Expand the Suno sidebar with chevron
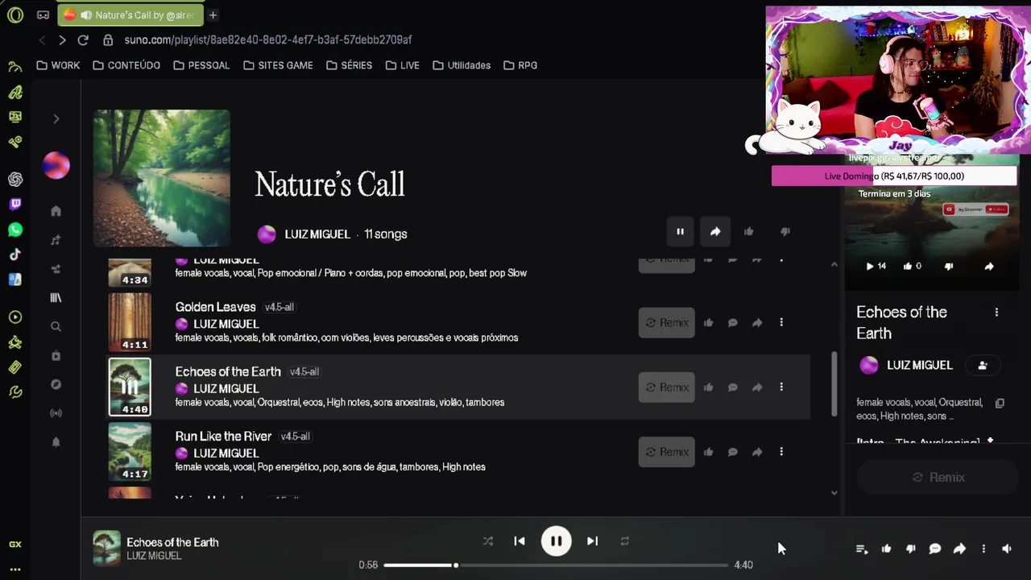This screenshot has width=1031, height=580. point(56,119)
